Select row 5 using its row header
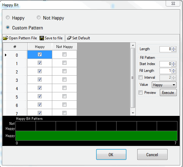The width and height of the screenshot is (183, 167). (x=15, y=97)
